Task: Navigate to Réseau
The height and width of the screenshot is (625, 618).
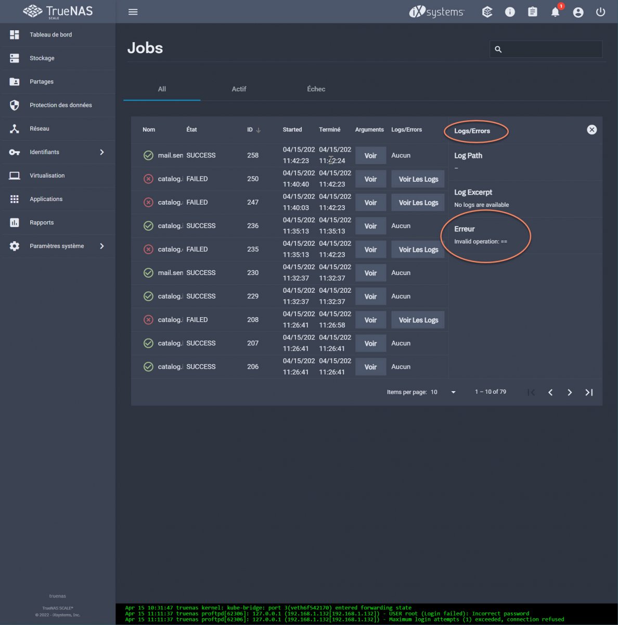Action: coord(58,129)
